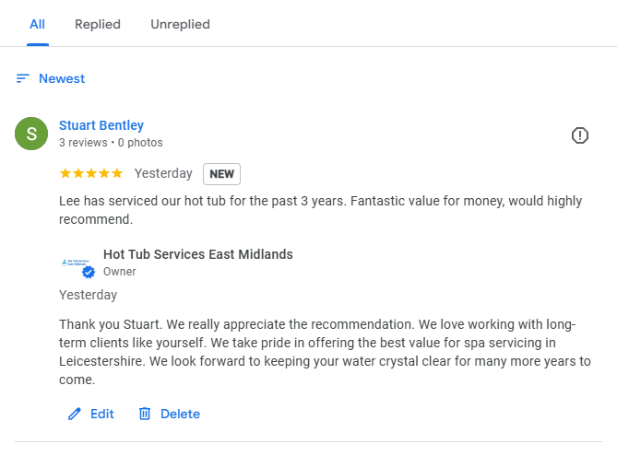Viewport: 617px width, 456px height.
Task: Switch to the All reviews tab
Action: pyautogui.click(x=37, y=24)
